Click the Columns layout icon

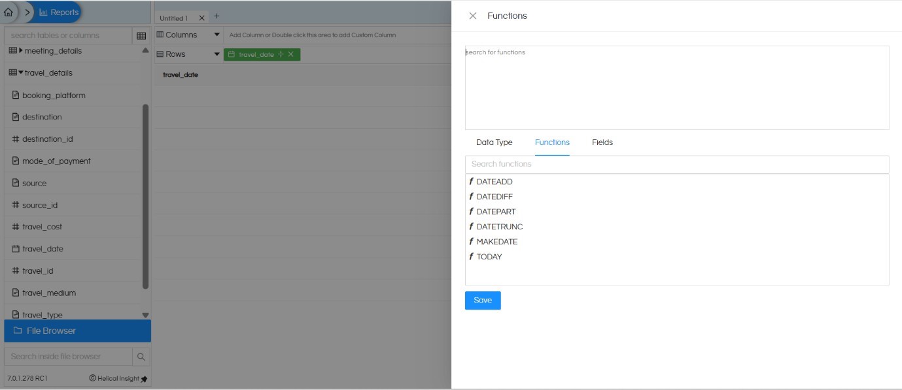click(160, 35)
